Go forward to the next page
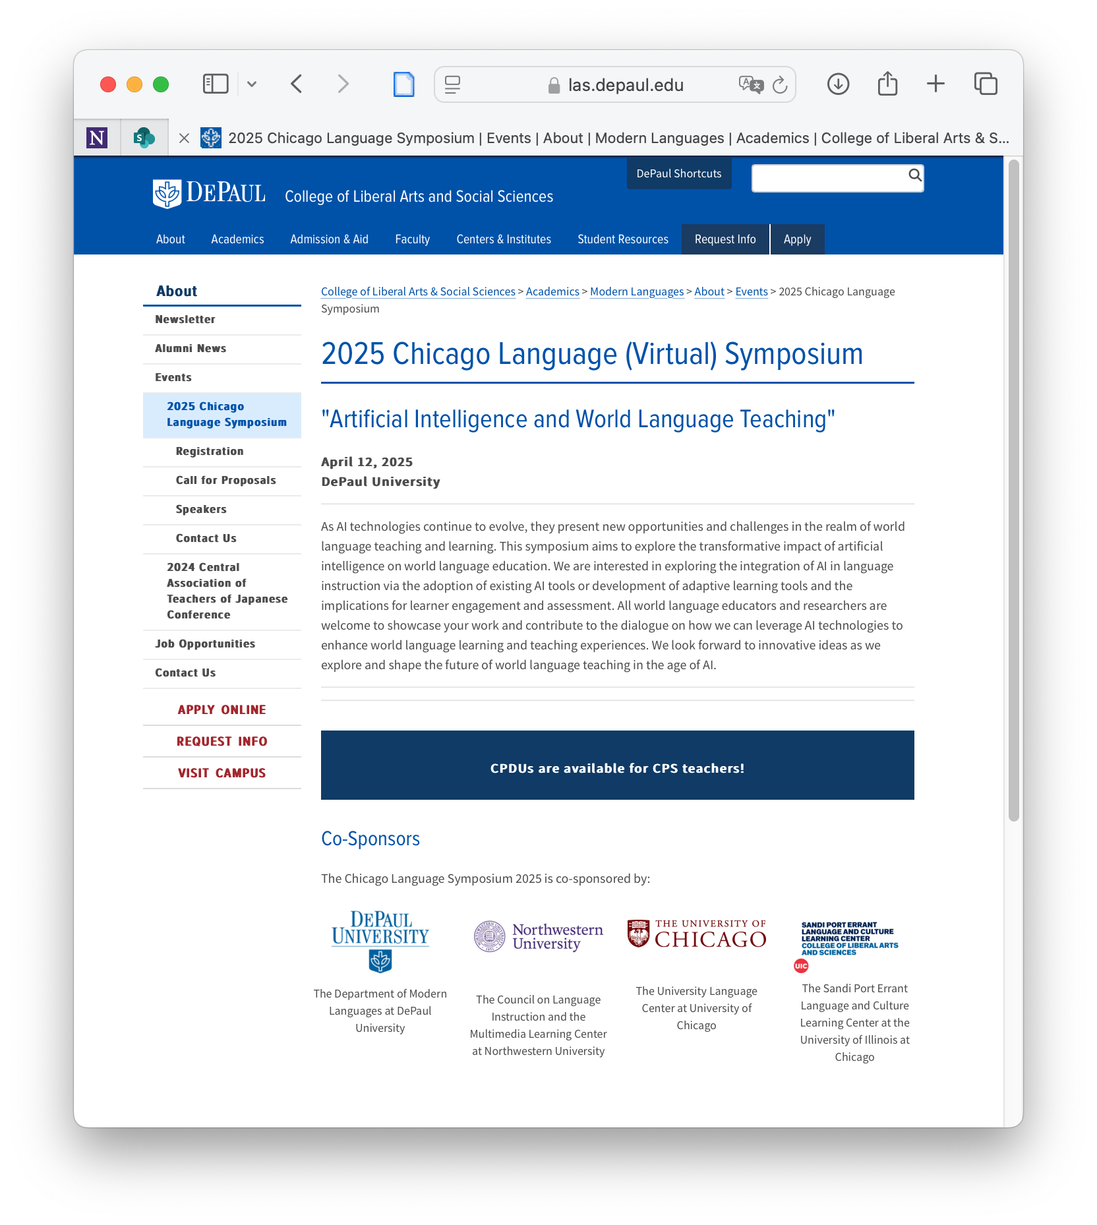This screenshot has height=1225, width=1097. point(343,84)
